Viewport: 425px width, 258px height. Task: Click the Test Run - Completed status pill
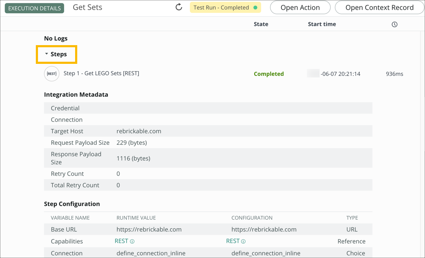pyautogui.click(x=225, y=7)
